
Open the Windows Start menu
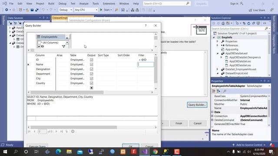5,152
